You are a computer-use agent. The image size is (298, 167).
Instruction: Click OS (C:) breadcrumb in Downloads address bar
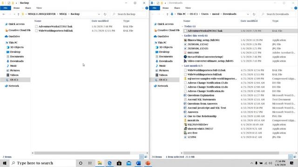click(x=194, y=14)
